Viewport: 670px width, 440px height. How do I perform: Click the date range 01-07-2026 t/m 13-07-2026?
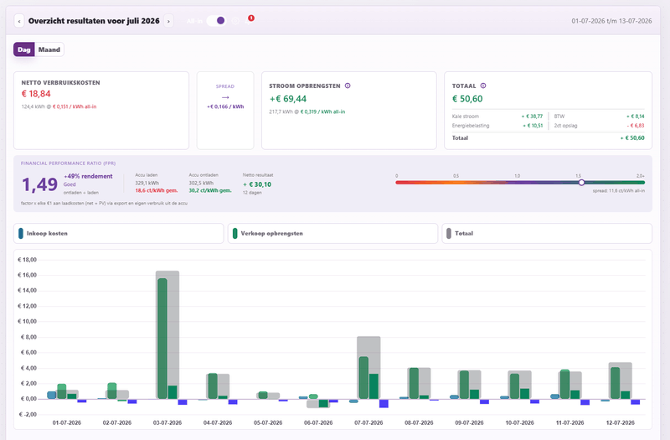point(611,21)
